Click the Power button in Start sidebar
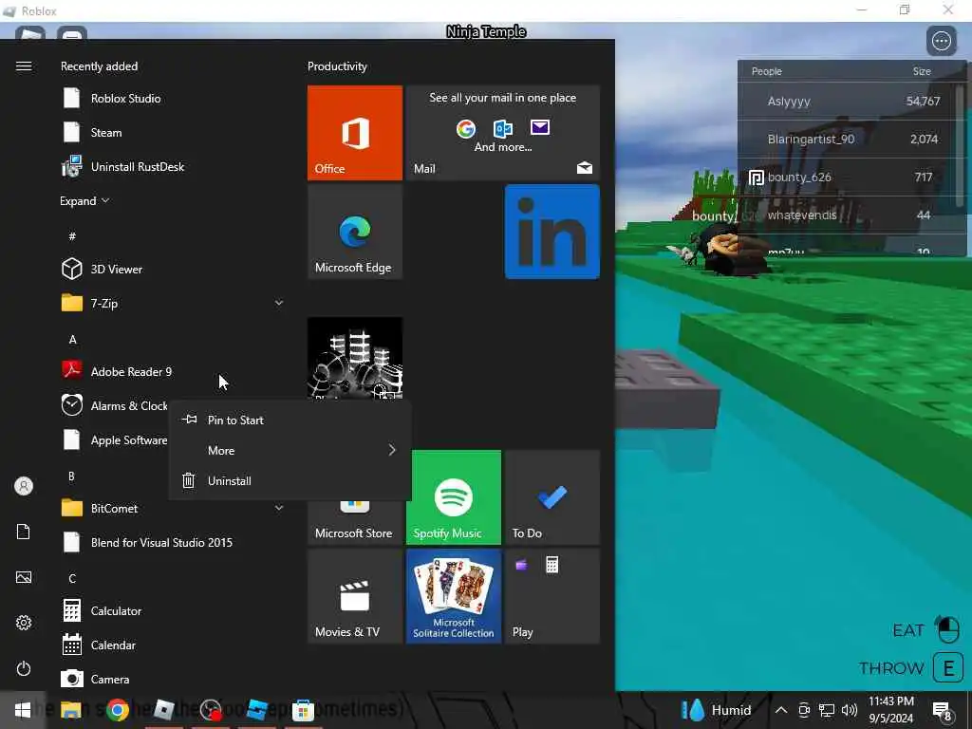Screen dimensions: 972x729 (24, 669)
